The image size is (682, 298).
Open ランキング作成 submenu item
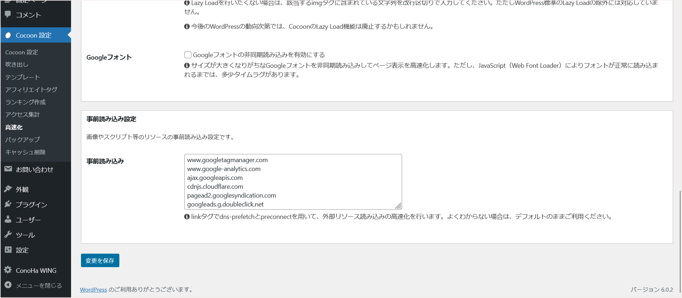click(x=26, y=102)
